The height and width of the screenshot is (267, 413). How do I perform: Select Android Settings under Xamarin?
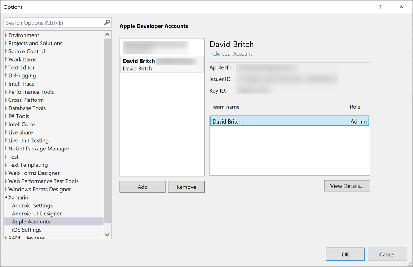coord(32,205)
